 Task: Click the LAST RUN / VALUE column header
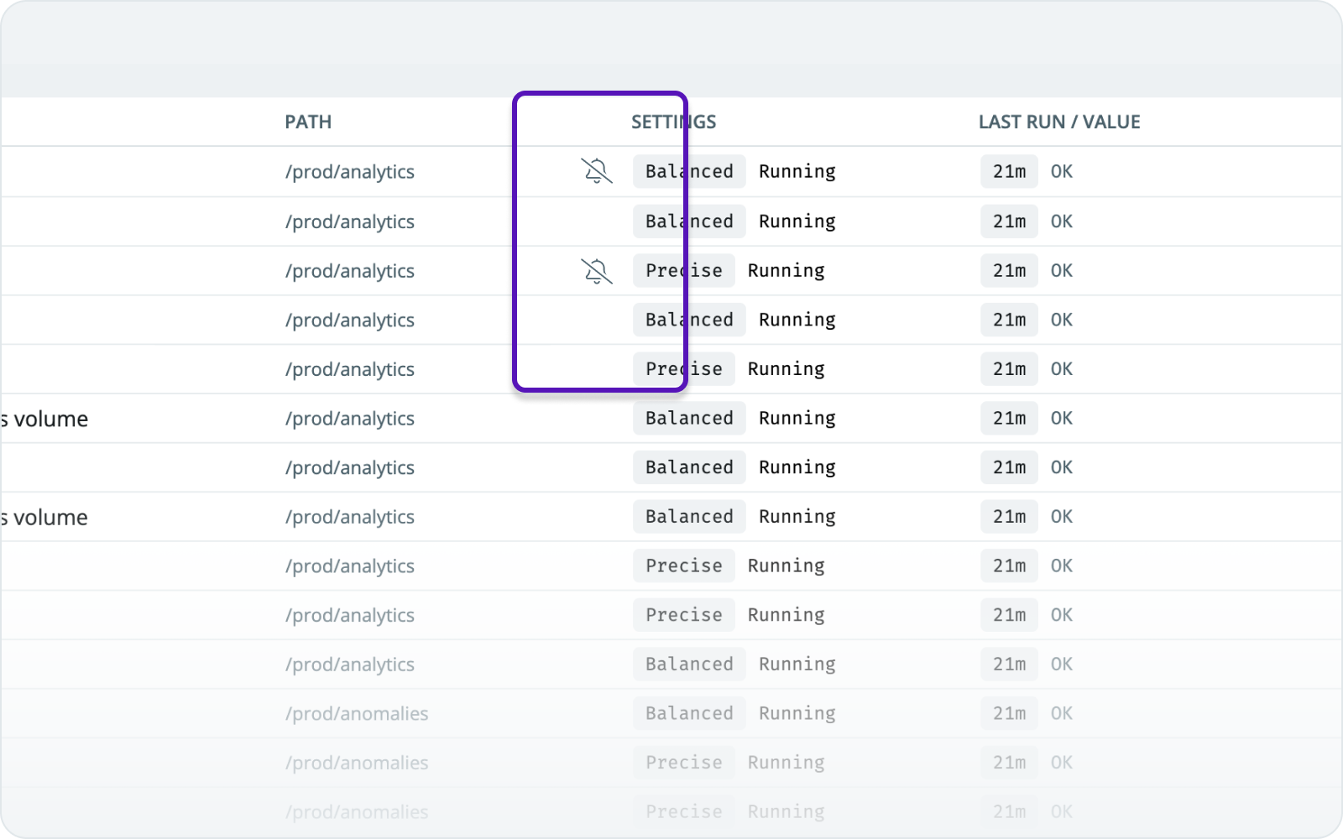[1059, 122]
